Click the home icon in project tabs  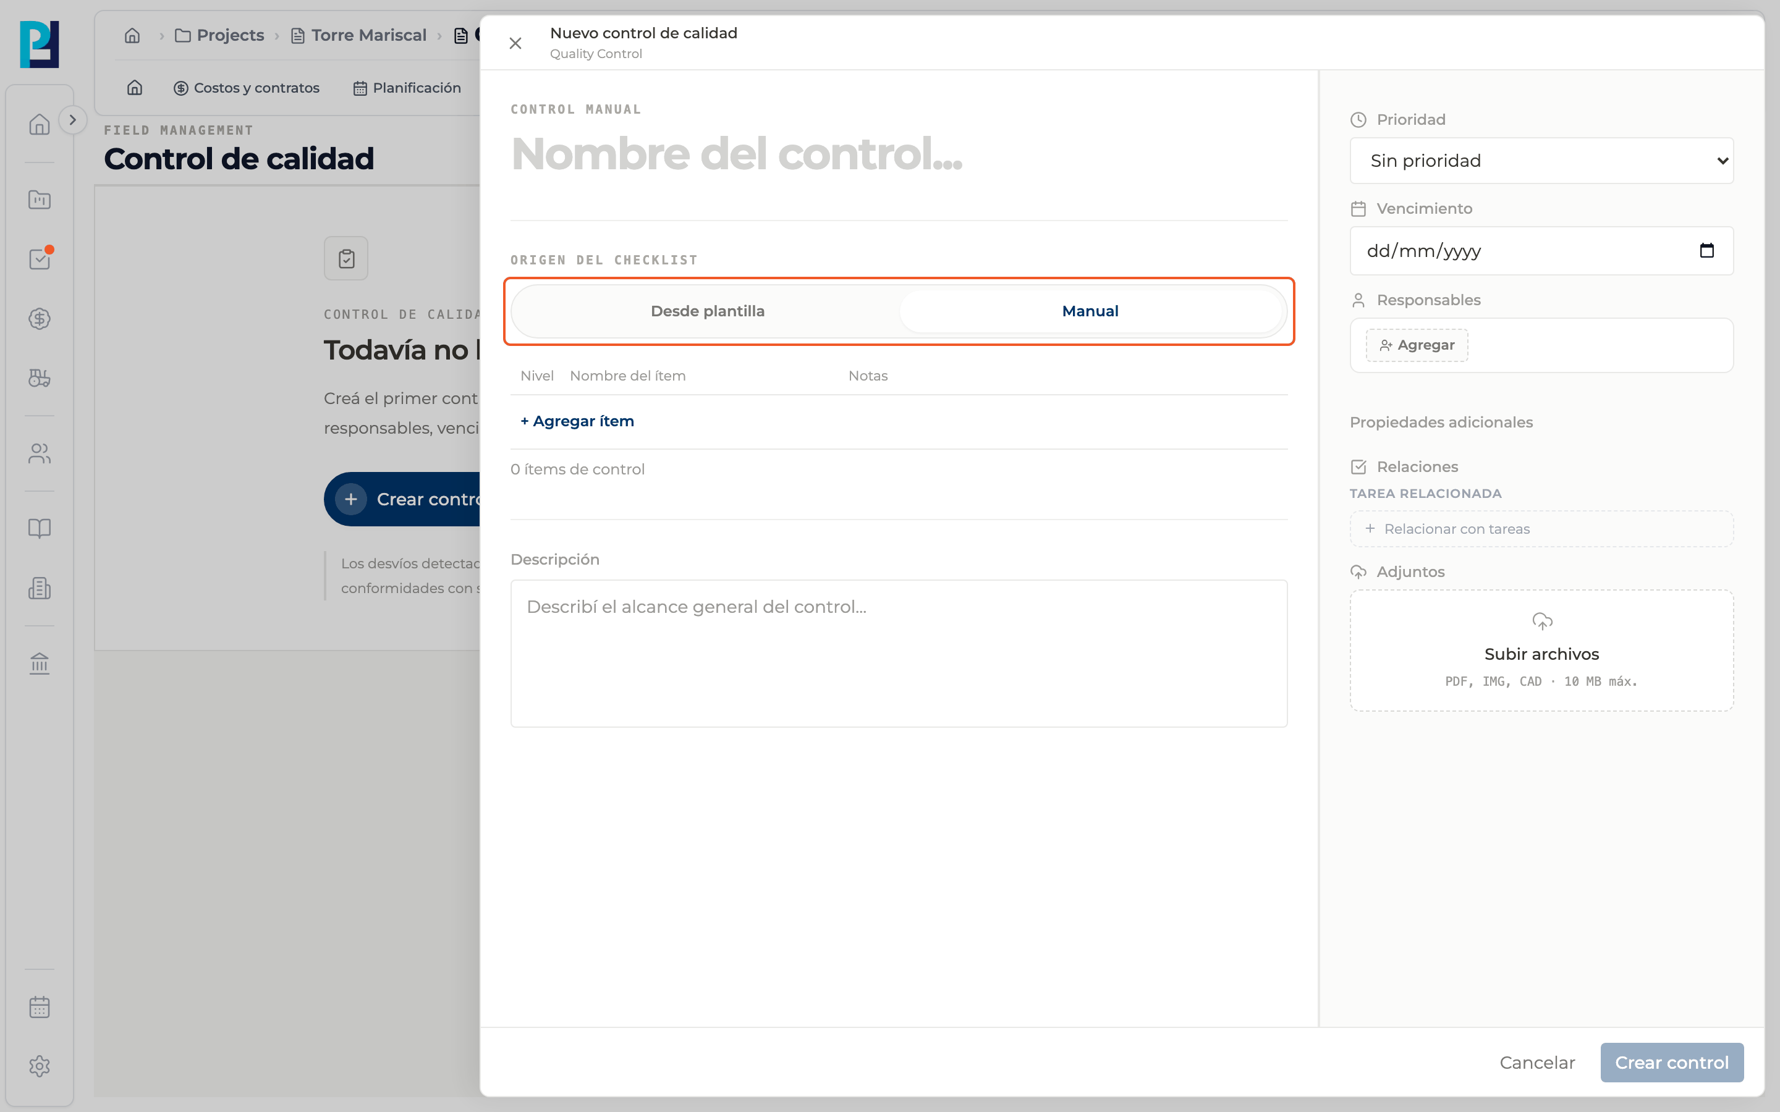[x=135, y=88]
